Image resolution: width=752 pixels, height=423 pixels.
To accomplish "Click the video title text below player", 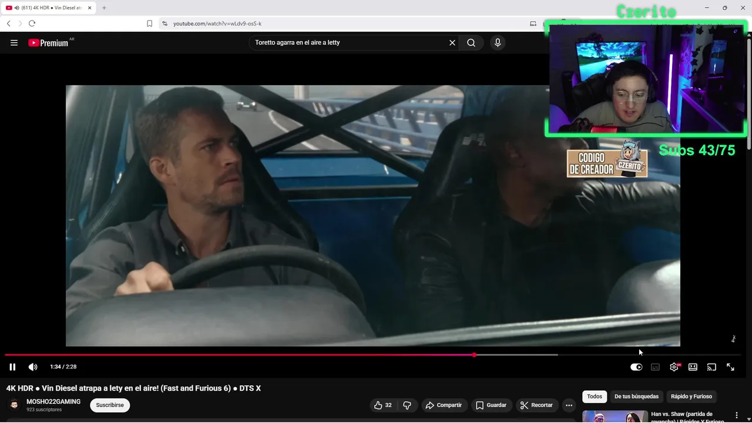I will click(133, 388).
